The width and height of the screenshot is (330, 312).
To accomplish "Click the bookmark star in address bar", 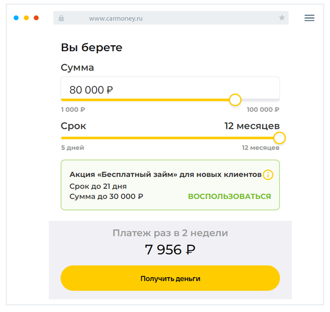I will coord(282,18).
